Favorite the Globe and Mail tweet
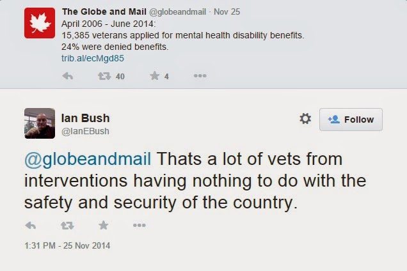This screenshot has height=271, width=407. click(154, 76)
